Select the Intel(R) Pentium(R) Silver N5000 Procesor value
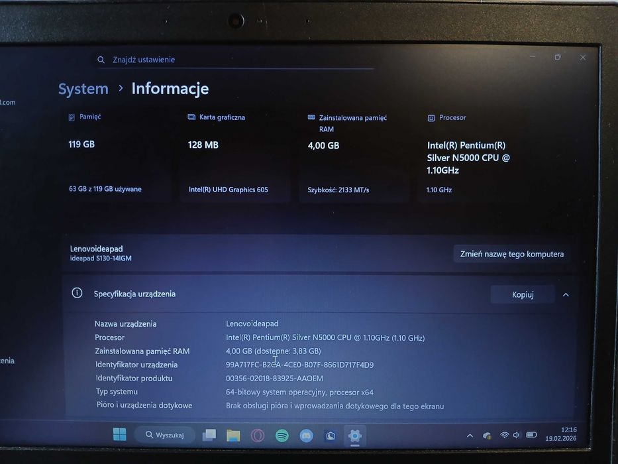618x464 pixels. point(325,338)
